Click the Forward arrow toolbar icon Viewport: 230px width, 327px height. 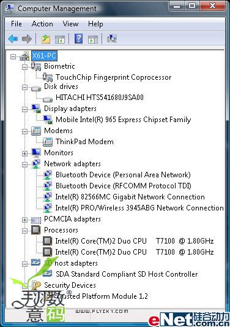27,39
